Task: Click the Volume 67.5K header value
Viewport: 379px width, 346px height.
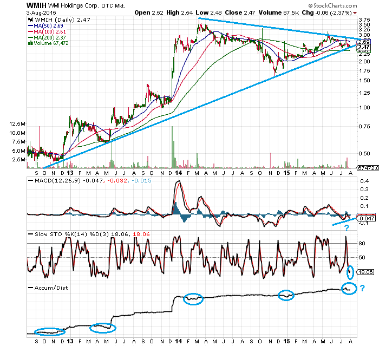Action: [x=279, y=13]
